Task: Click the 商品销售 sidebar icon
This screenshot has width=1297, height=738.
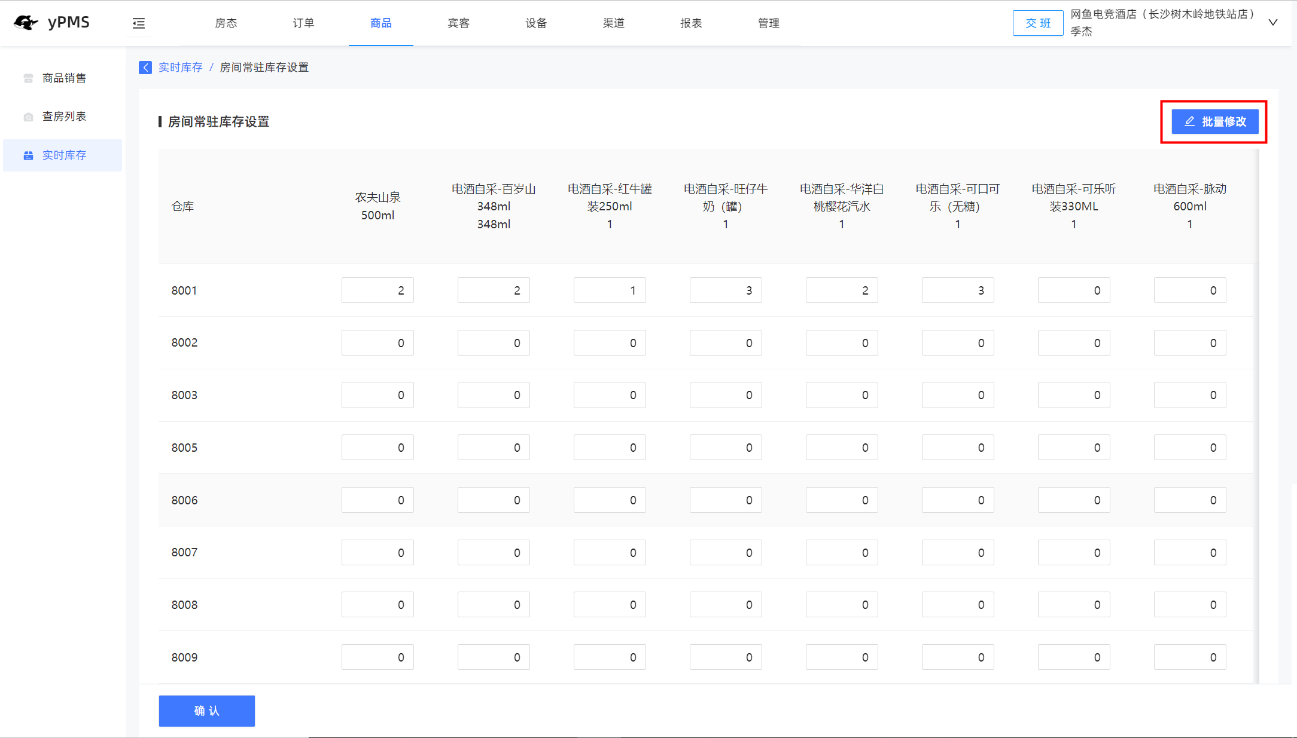Action: [x=28, y=78]
